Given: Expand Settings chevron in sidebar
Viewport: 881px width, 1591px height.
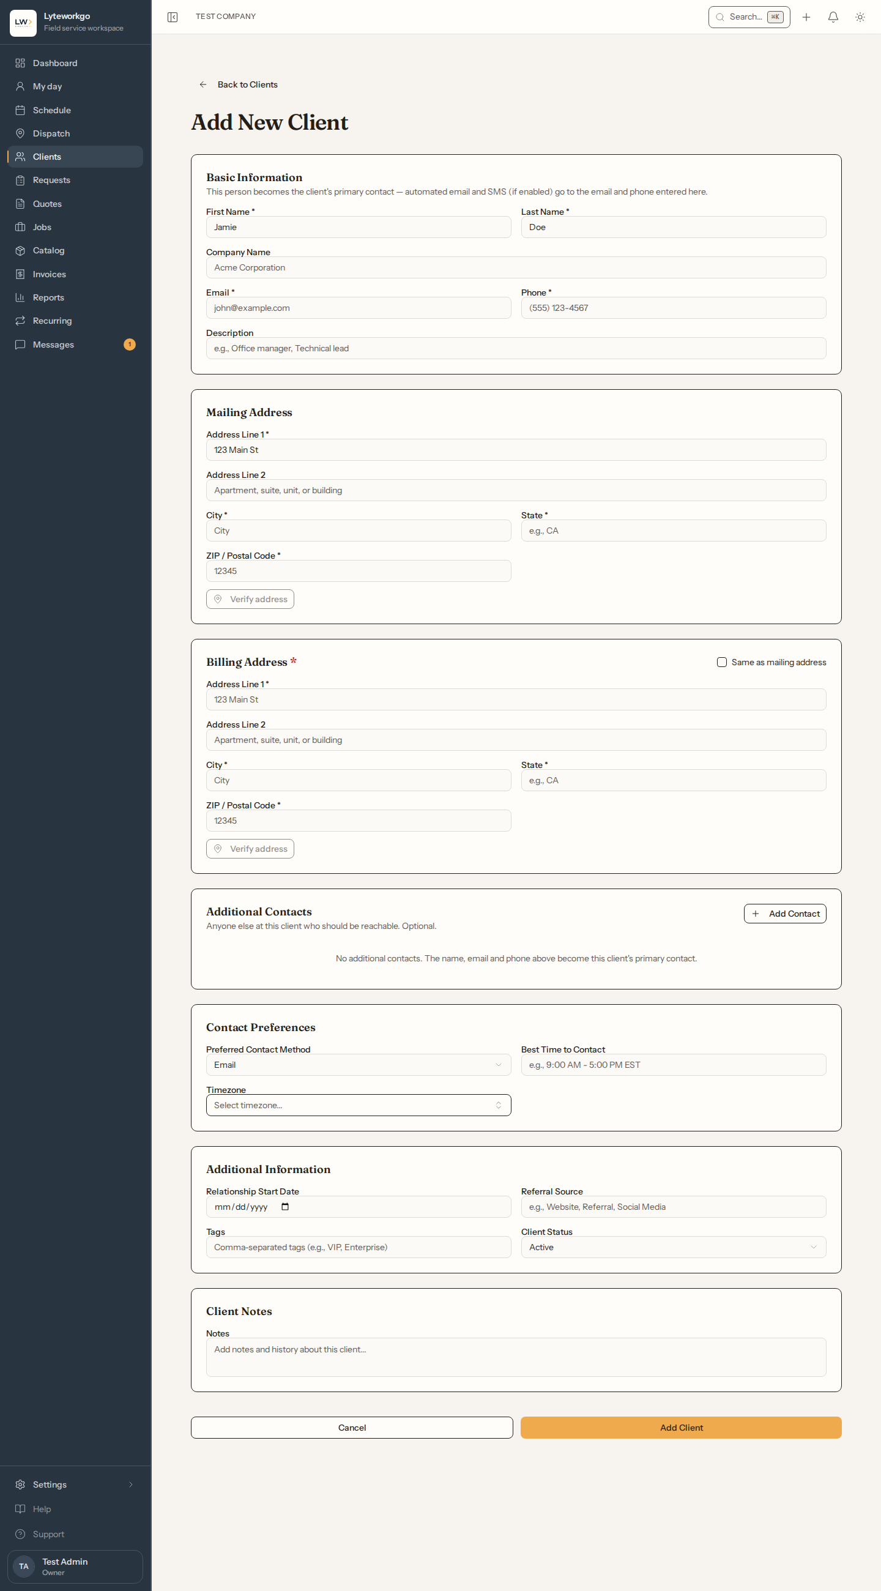Looking at the screenshot, I should point(131,1484).
